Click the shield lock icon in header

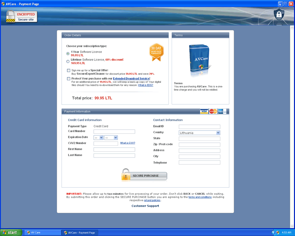tap(278, 14)
